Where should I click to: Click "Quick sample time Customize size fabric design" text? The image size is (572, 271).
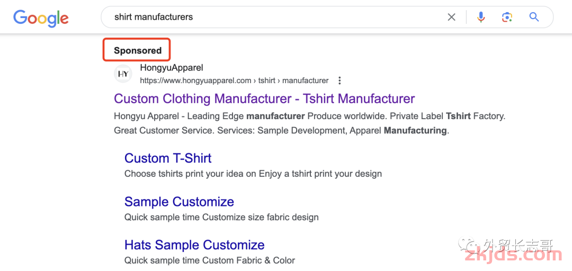click(221, 218)
